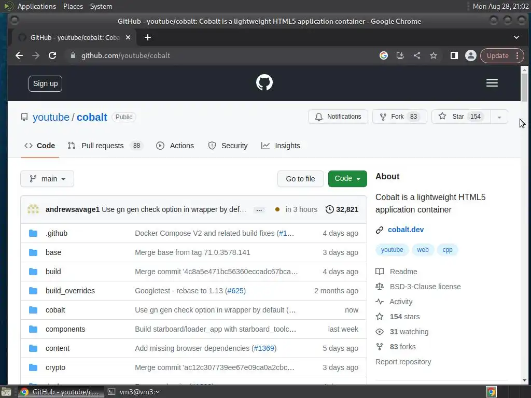This screenshot has height=398, width=531.
Task: Close the GitHub cobalt tab
Action: [128, 37]
